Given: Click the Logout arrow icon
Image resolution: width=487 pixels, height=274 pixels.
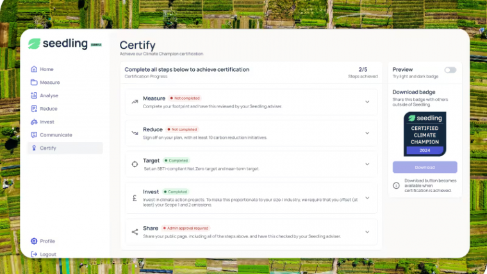Looking at the screenshot, I should pos(34,254).
